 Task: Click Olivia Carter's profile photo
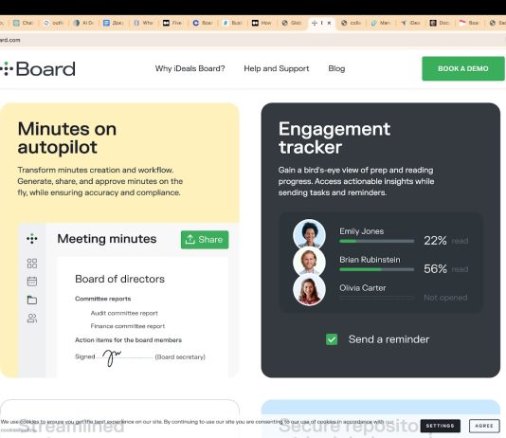point(309,289)
